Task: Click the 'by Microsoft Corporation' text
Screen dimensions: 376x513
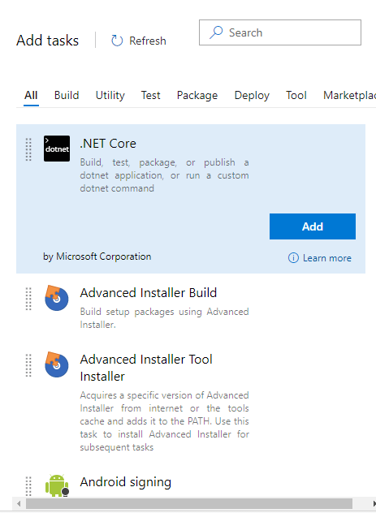Action: (x=97, y=256)
